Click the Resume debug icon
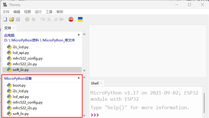Viewport: 209px width, 118px height. 62,20
